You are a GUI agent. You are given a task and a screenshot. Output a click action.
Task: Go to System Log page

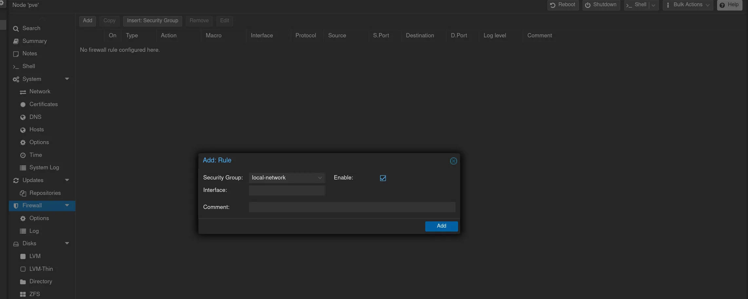click(44, 168)
